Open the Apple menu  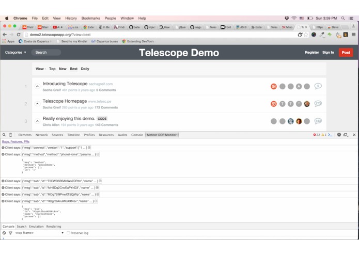(x=7, y=18)
